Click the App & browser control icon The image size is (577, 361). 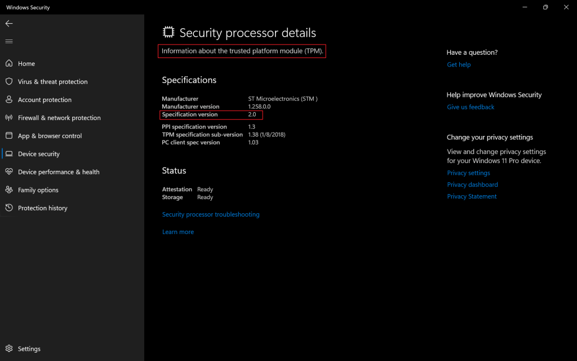tap(9, 136)
